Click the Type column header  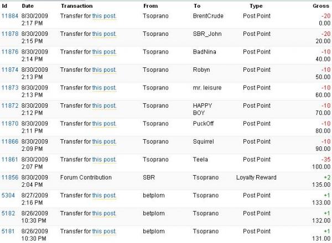point(256,5)
